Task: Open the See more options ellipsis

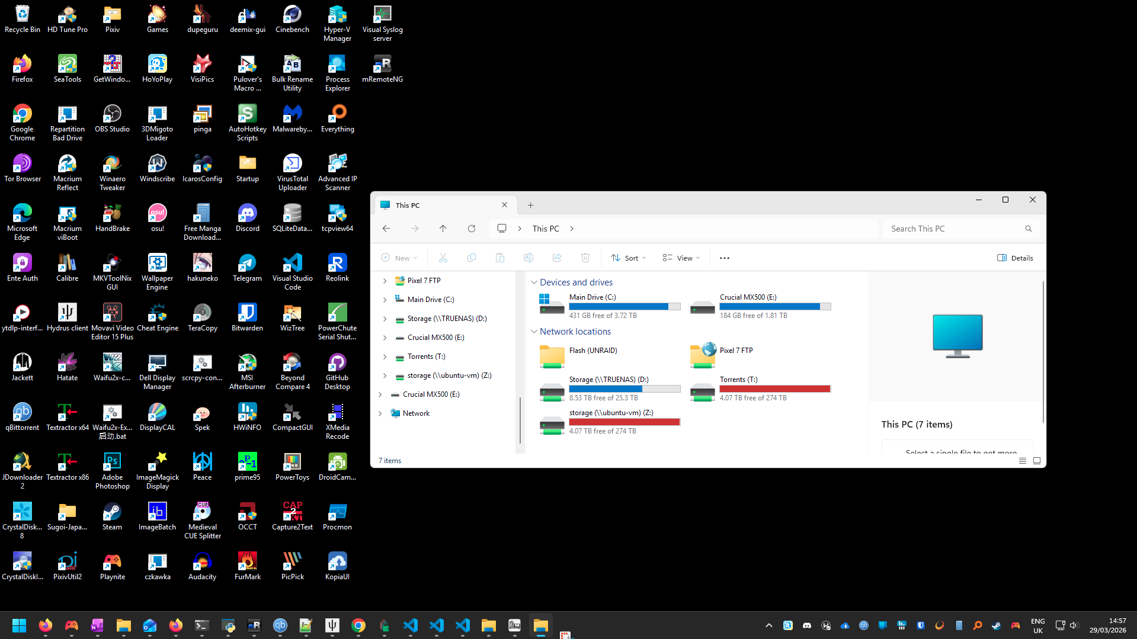Action: (724, 258)
